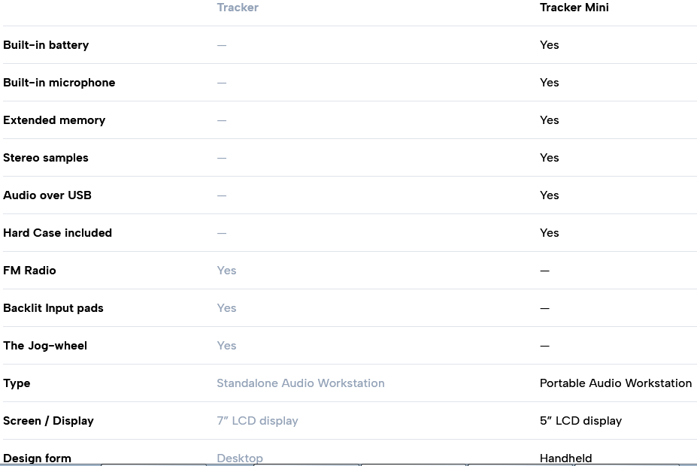697x466 pixels.
Task: Click the Backlit Input pads label
Action: point(53,308)
